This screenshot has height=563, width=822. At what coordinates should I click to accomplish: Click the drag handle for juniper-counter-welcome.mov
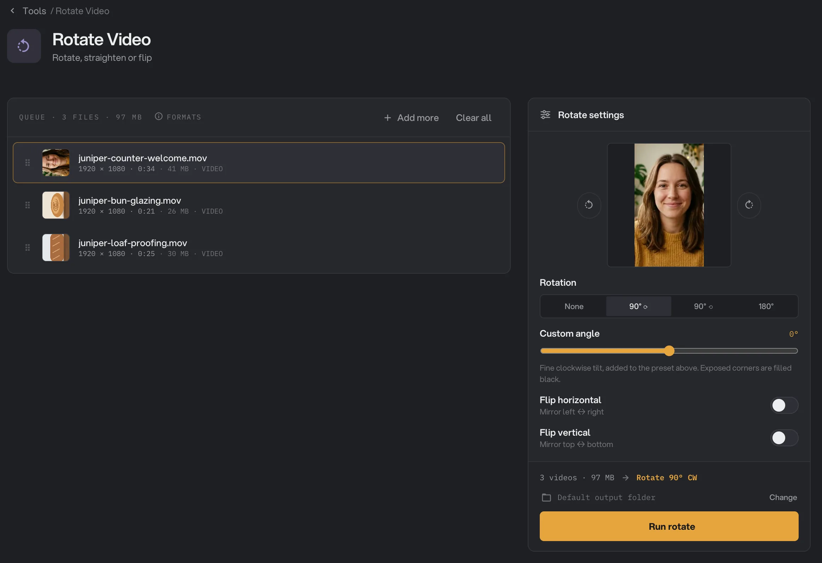pyautogui.click(x=28, y=163)
